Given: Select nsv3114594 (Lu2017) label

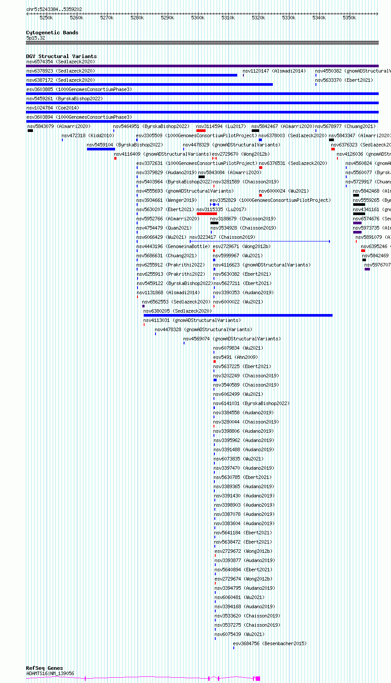Looking at the screenshot, I should (221, 126).
